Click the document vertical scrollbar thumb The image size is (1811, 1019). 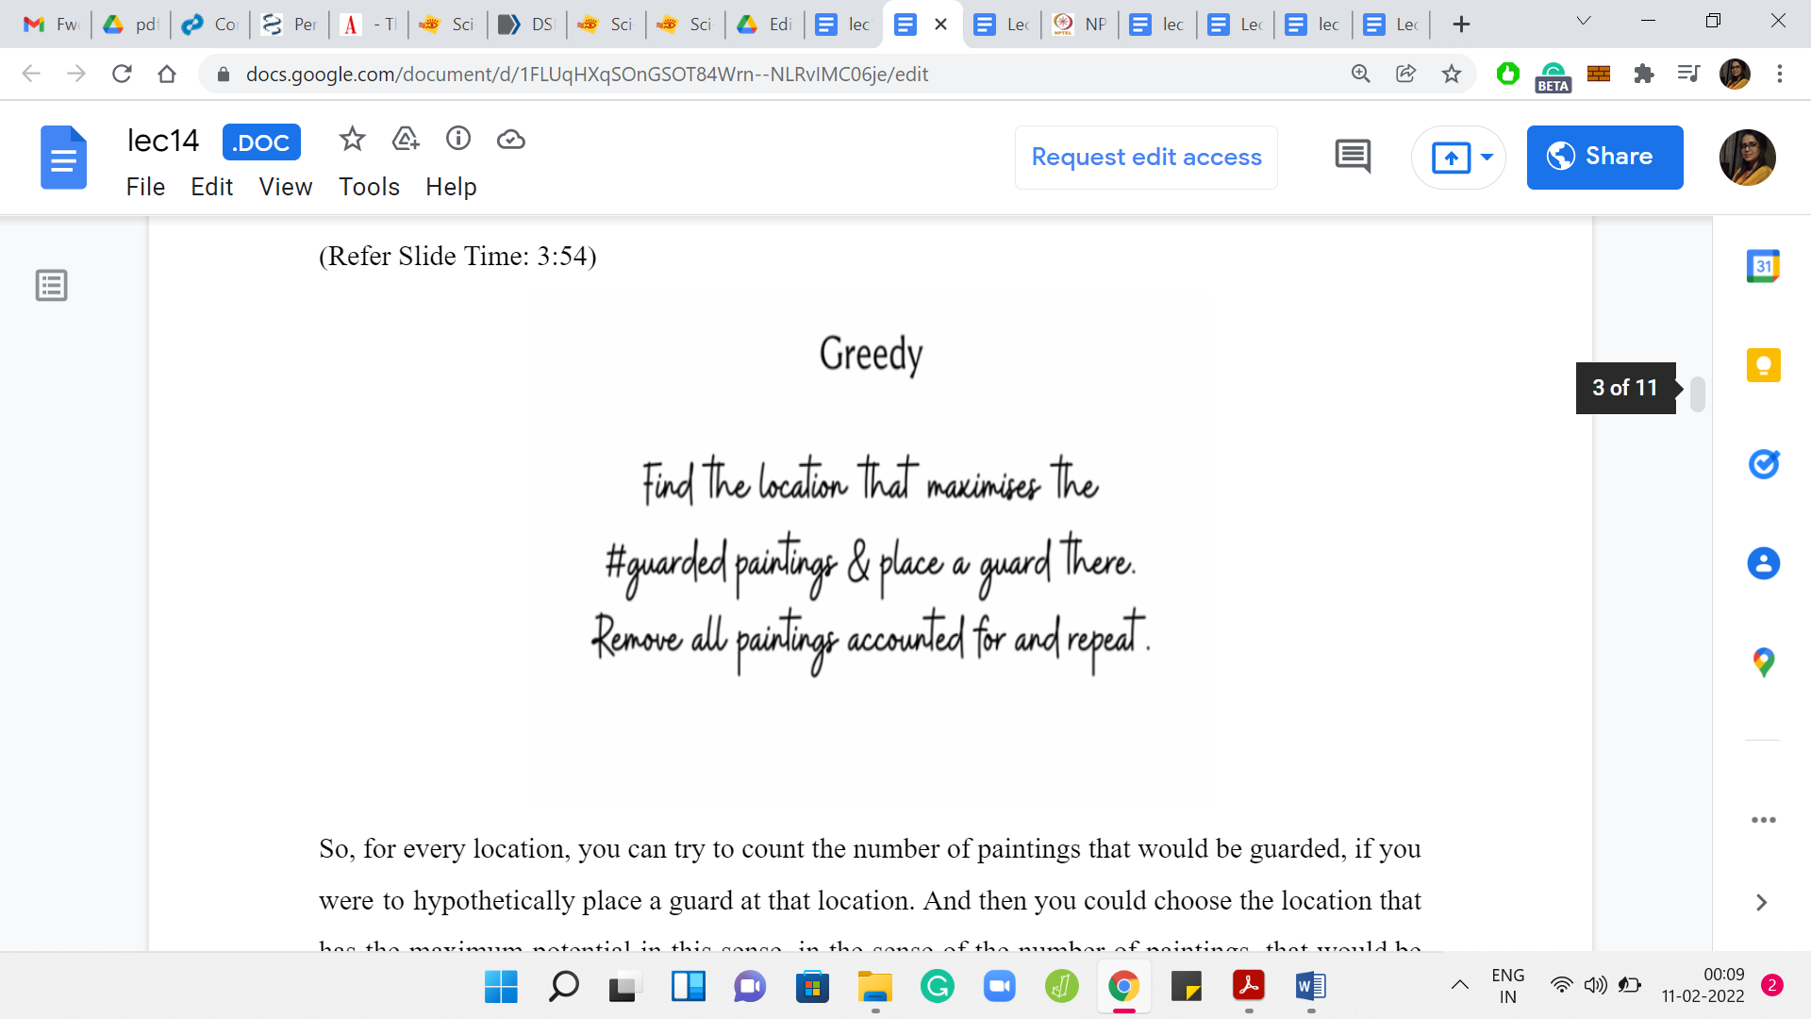coord(1698,393)
